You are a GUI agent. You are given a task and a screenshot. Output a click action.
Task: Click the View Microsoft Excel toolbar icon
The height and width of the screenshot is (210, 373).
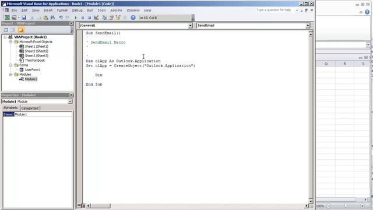click(7, 17)
